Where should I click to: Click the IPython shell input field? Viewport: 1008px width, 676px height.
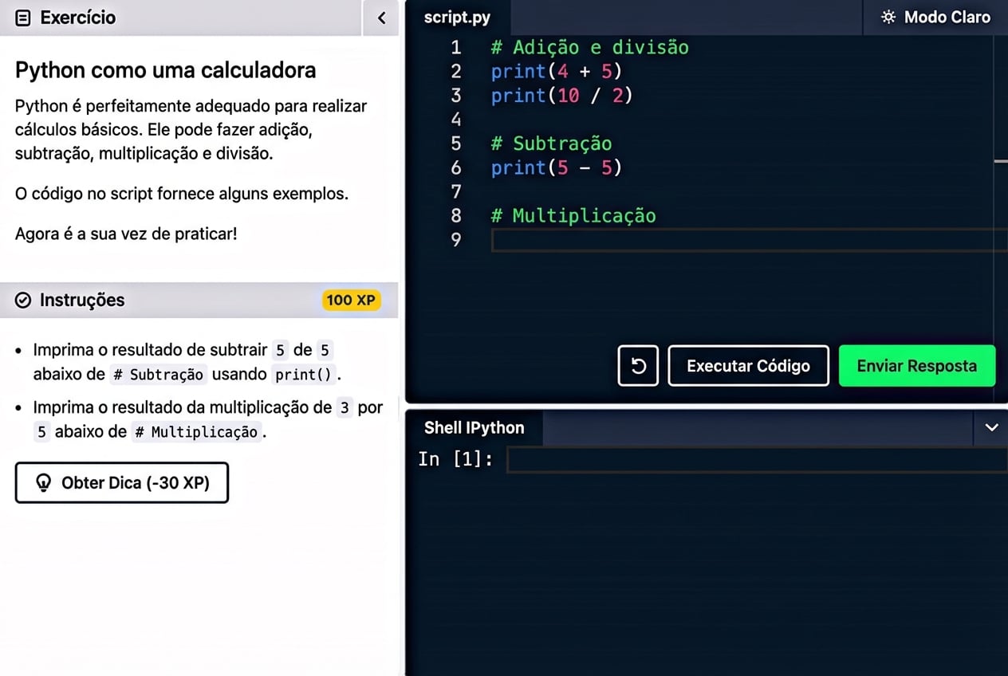pos(757,459)
